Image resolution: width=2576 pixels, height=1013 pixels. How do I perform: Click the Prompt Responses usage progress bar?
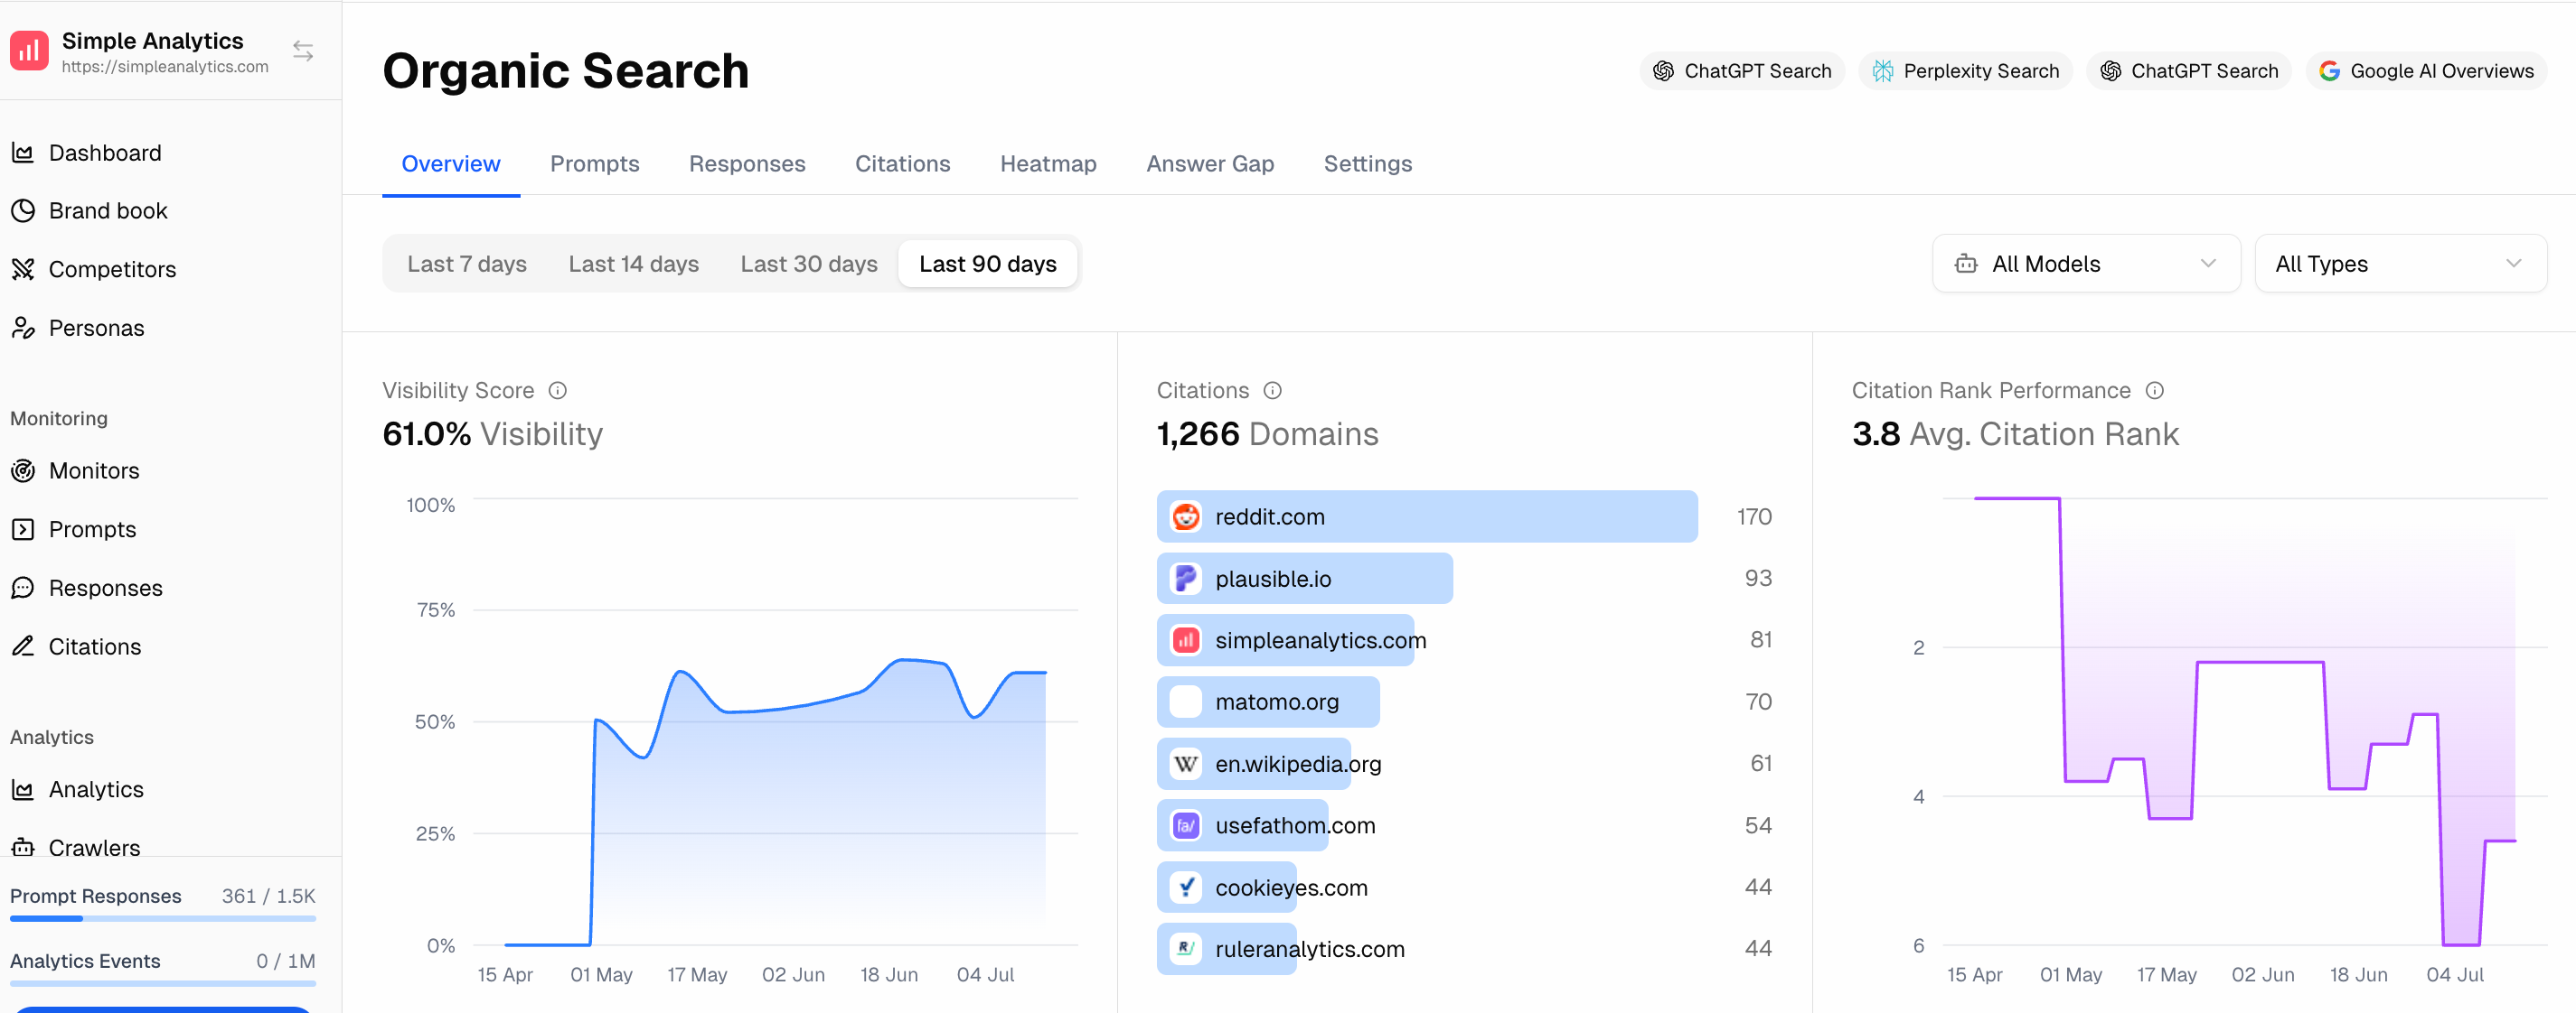click(x=163, y=918)
